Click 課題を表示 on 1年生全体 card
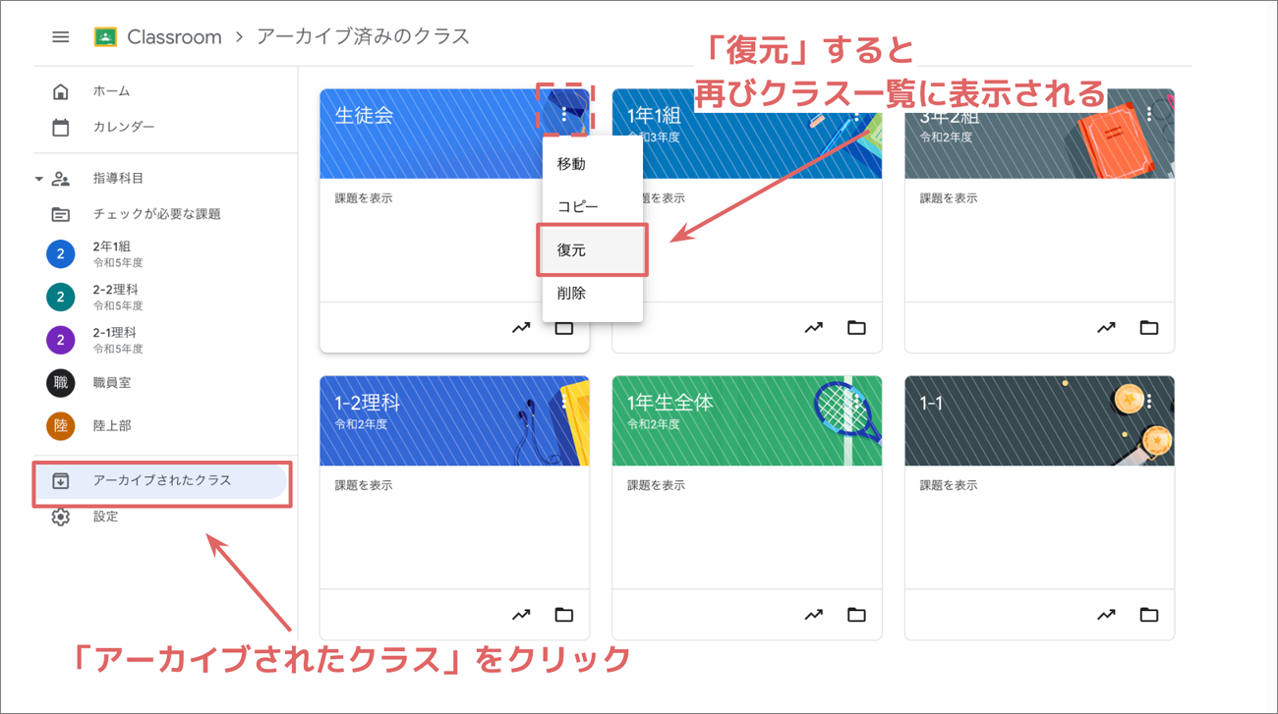 (x=657, y=485)
